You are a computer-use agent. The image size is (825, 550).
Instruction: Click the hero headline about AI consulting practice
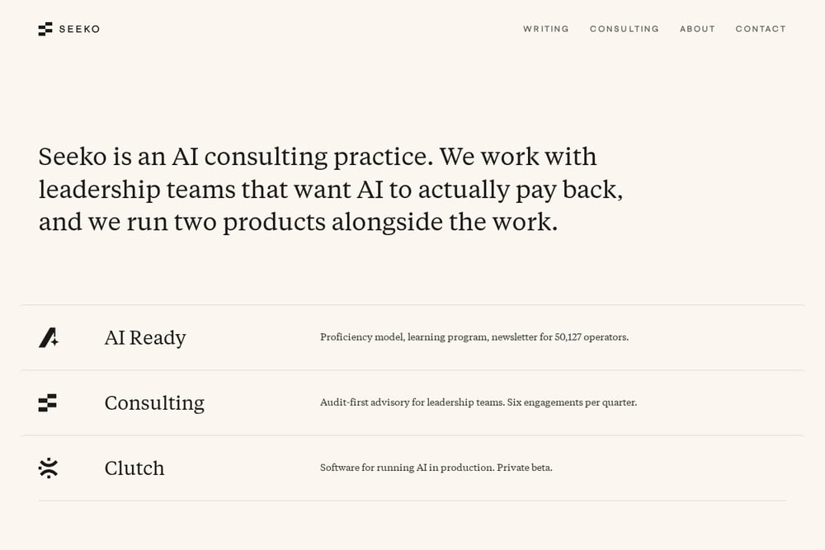(331, 190)
